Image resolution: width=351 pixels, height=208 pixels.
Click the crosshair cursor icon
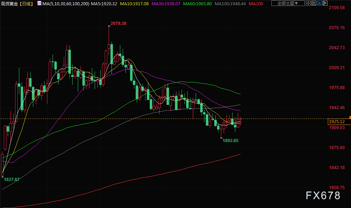(x=308, y=3)
